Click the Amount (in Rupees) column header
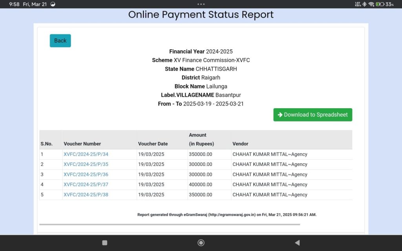The image size is (402, 251). 201,140
